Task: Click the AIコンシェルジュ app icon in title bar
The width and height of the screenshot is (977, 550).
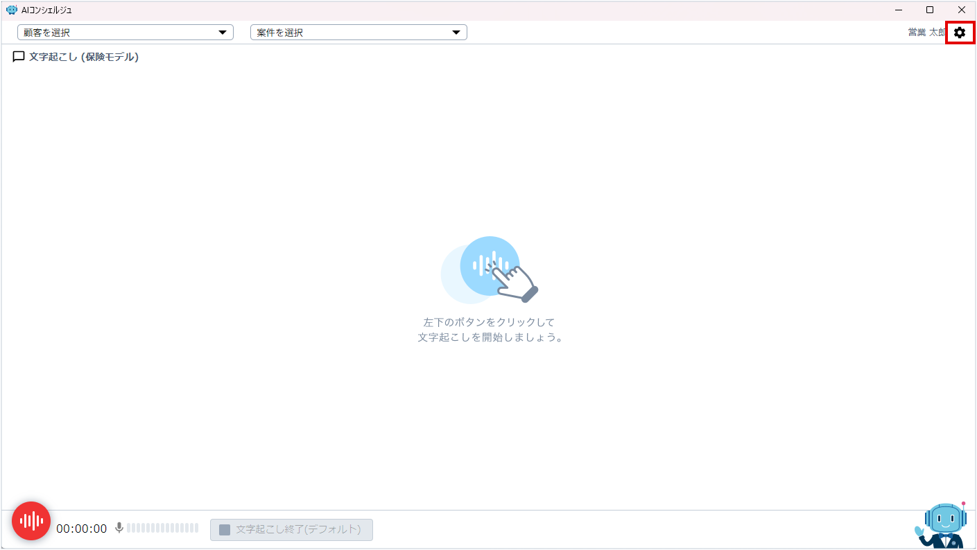Action: [x=11, y=10]
